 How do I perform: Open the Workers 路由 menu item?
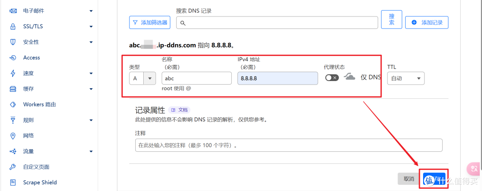point(39,105)
